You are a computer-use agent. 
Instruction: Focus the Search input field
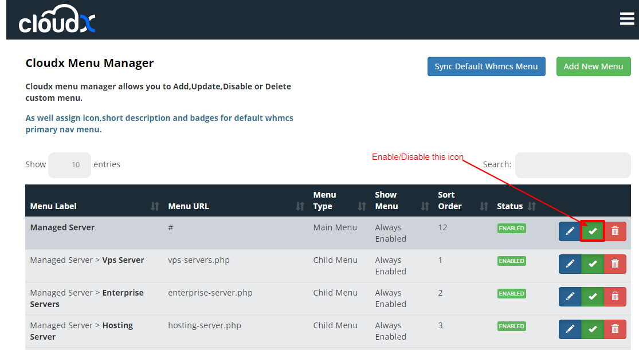573,165
